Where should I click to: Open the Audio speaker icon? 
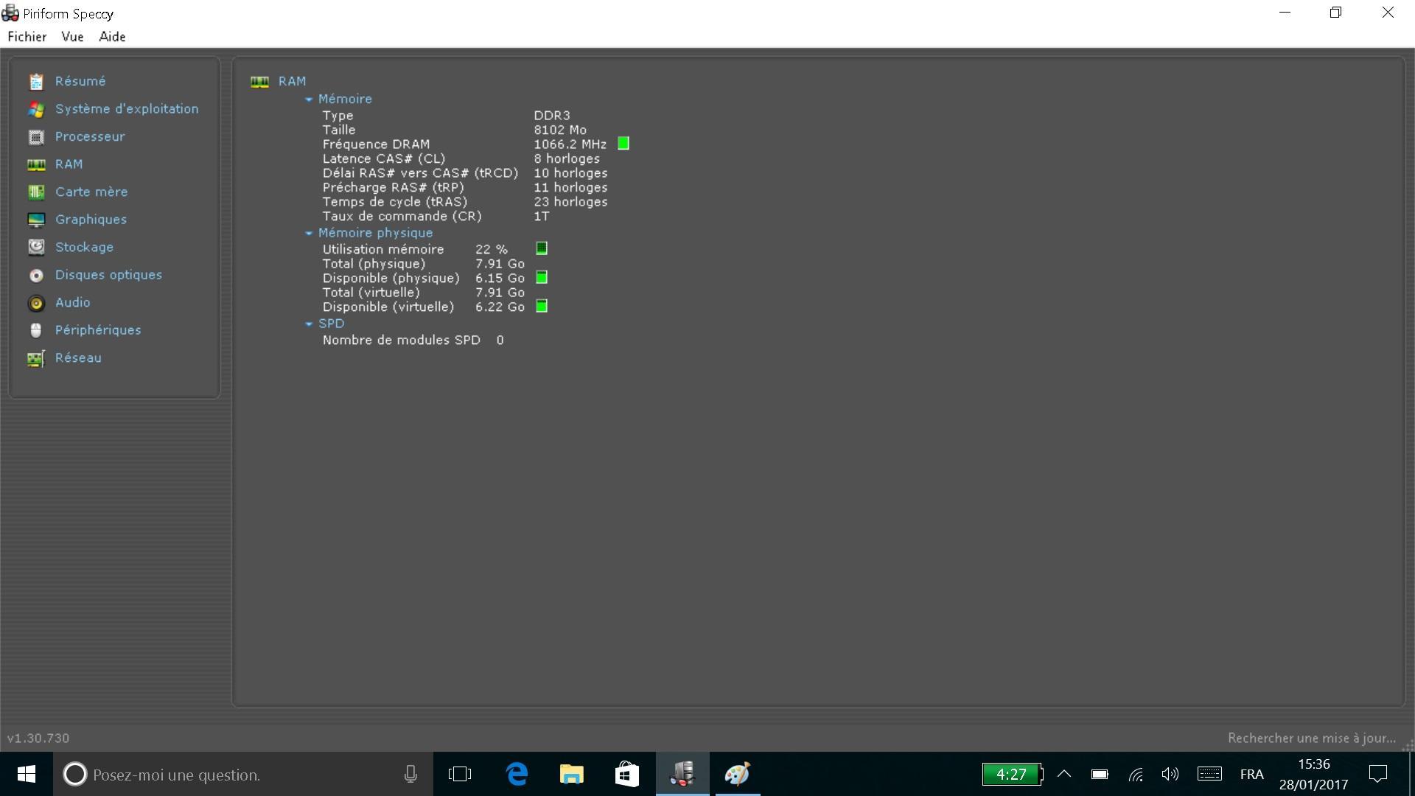pyautogui.click(x=36, y=303)
